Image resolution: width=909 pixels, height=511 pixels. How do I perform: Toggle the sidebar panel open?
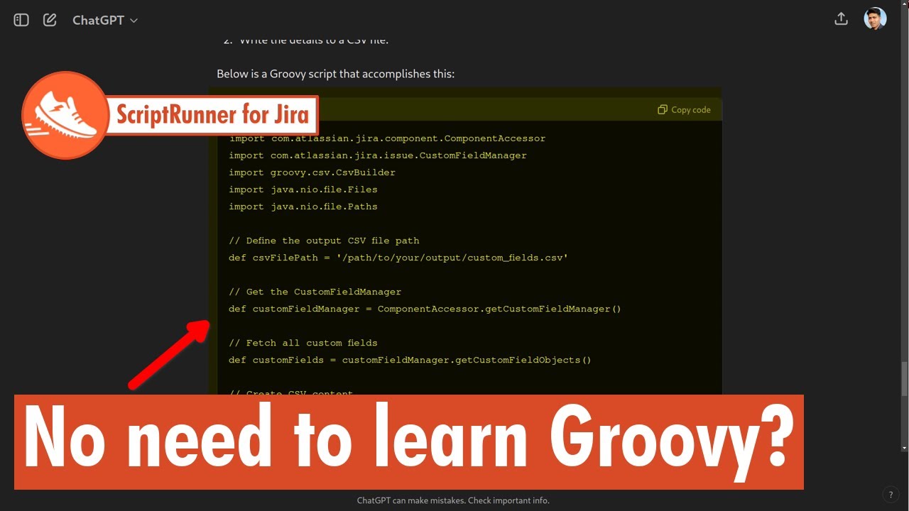[x=21, y=19]
